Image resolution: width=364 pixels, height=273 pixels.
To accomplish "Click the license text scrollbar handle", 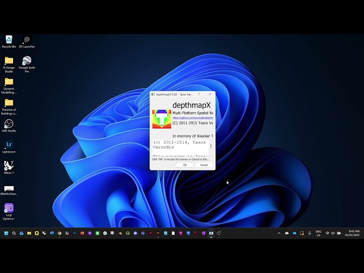I will pyautogui.click(x=211, y=146).
